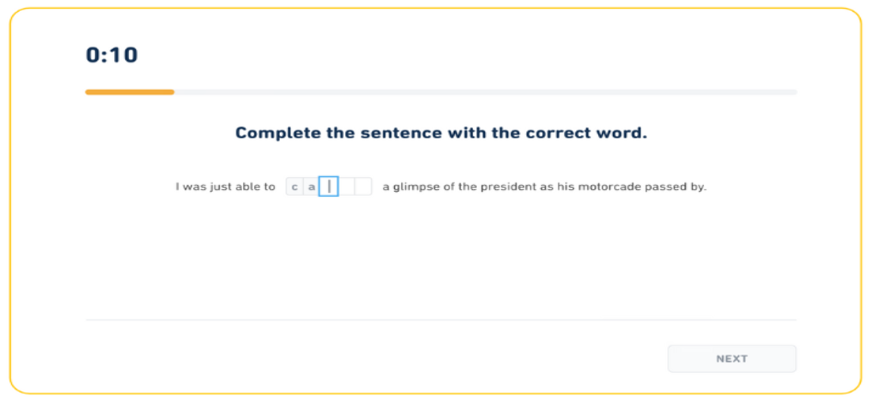Screen dimensions: 875x411
Task: Select the second letter box containing 'a'
Action: 311,187
